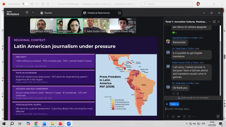Show hidden system tray icons
Image resolution: width=226 pixels, height=127 pixels.
(187, 124)
